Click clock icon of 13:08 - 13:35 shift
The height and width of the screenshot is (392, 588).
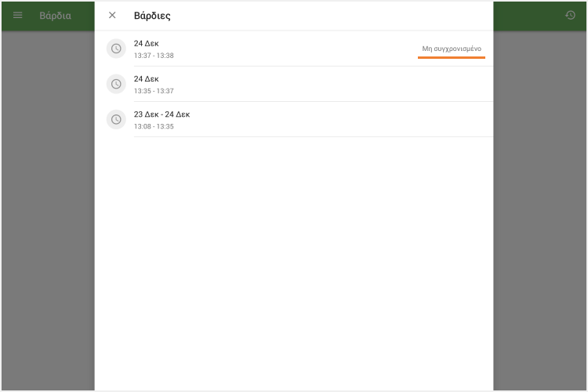click(x=116, y=119)
